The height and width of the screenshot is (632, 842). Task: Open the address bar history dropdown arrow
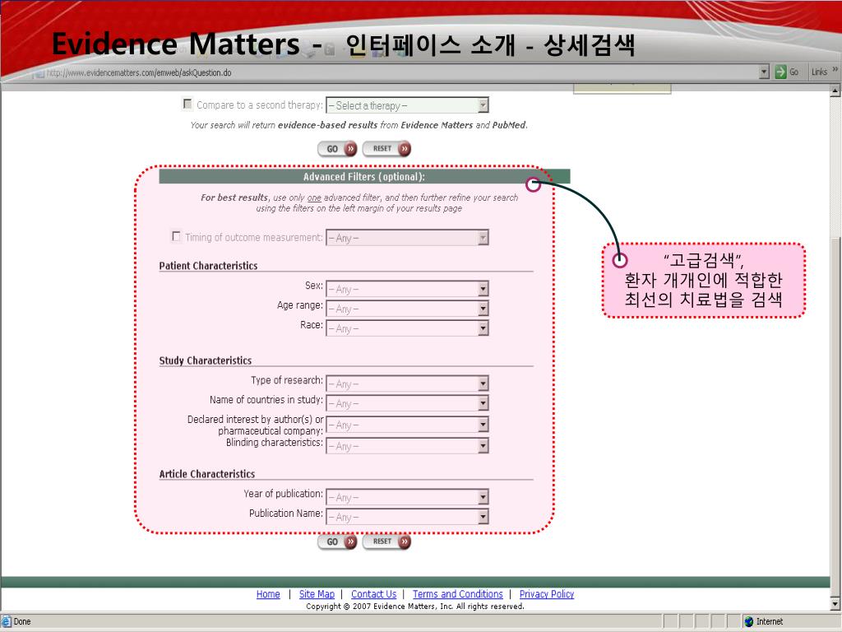[x=764, y=72]
